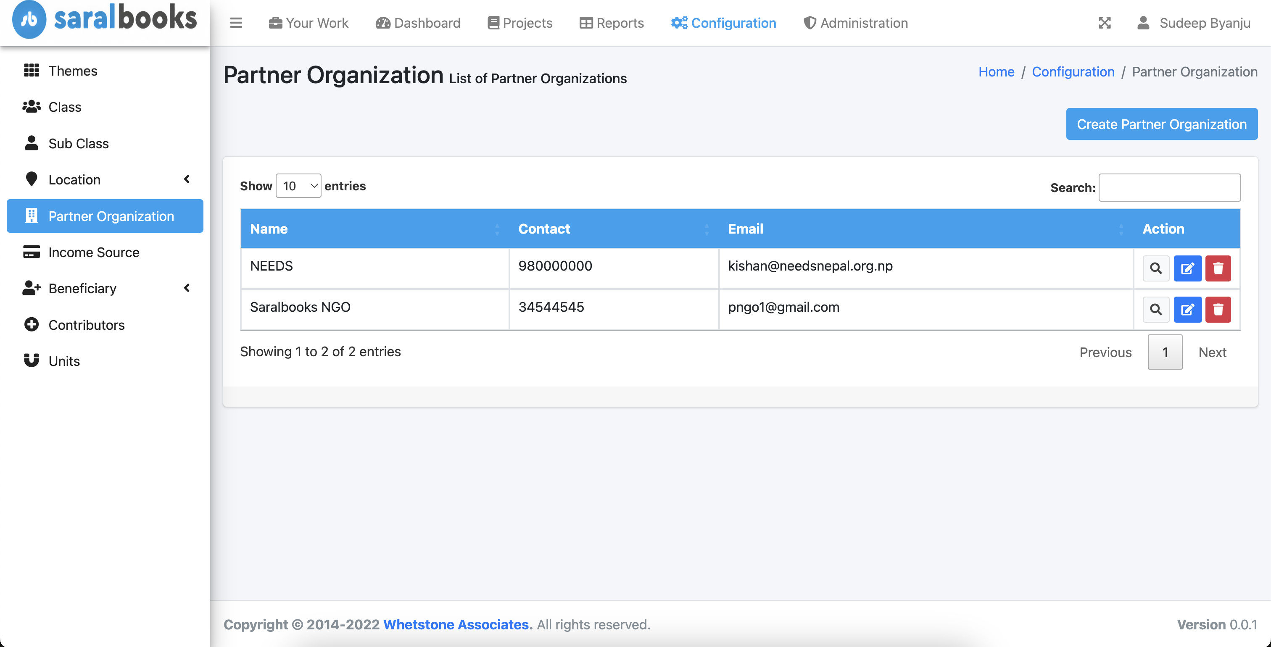
Task: Open the Your Work menu
Action: coord(309,23)
